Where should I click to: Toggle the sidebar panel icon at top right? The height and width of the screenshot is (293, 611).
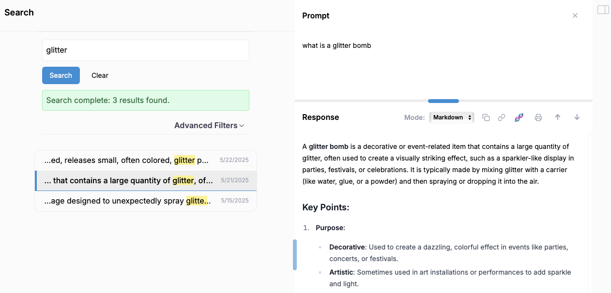(x=603, y=10)
